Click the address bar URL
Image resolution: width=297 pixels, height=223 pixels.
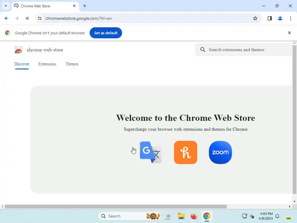pyautogui.click(x=78, y=18)
